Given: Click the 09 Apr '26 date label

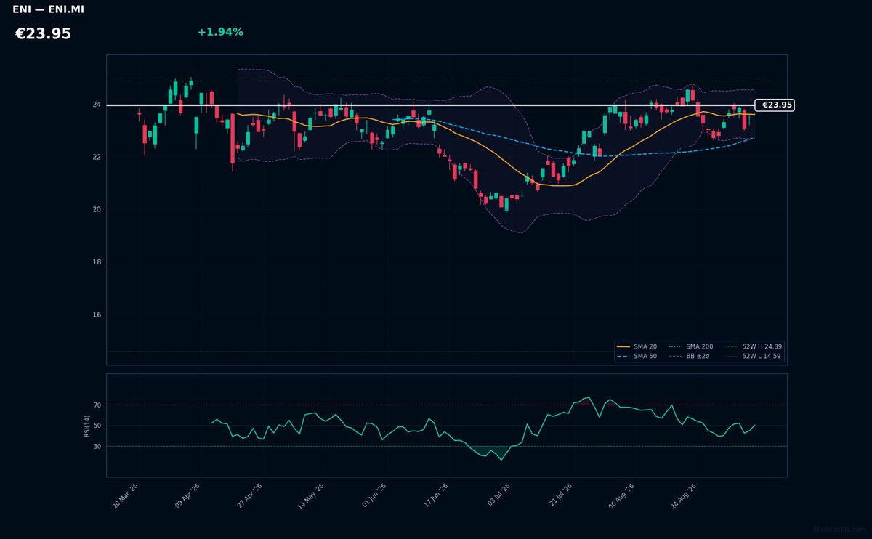Looking at the screenshot, I should point(188,495).
